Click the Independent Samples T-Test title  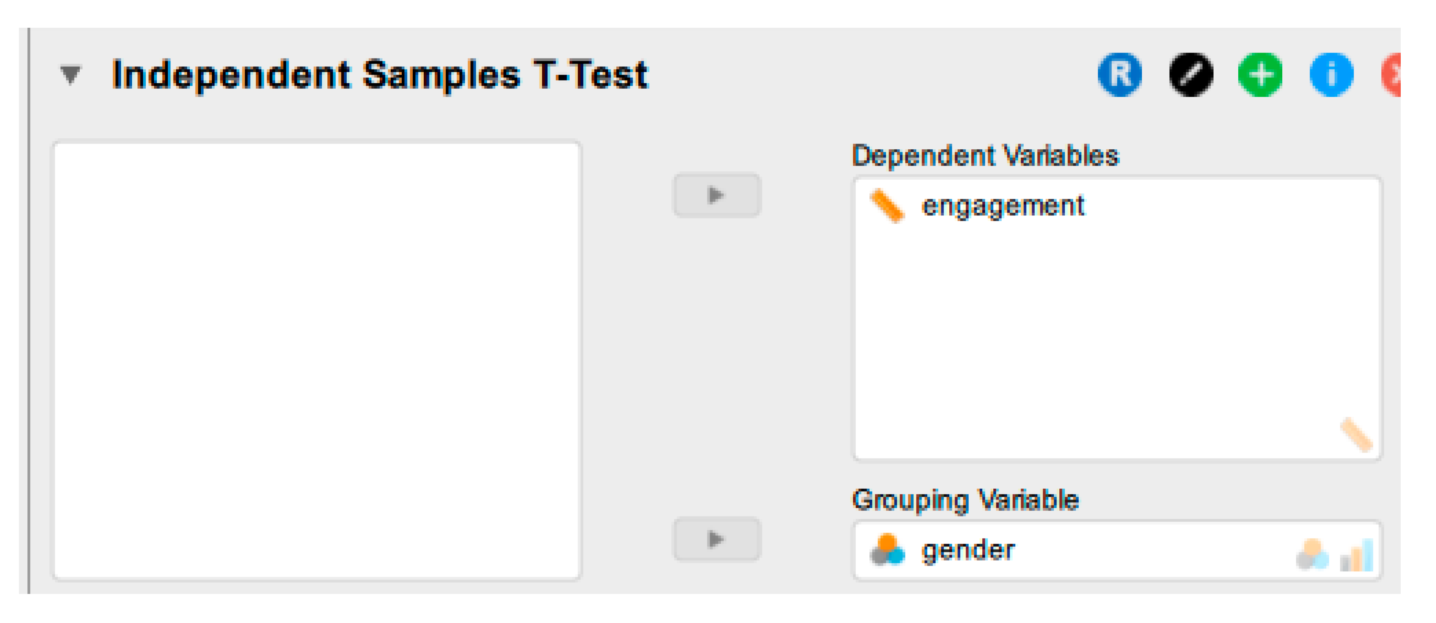379,75
